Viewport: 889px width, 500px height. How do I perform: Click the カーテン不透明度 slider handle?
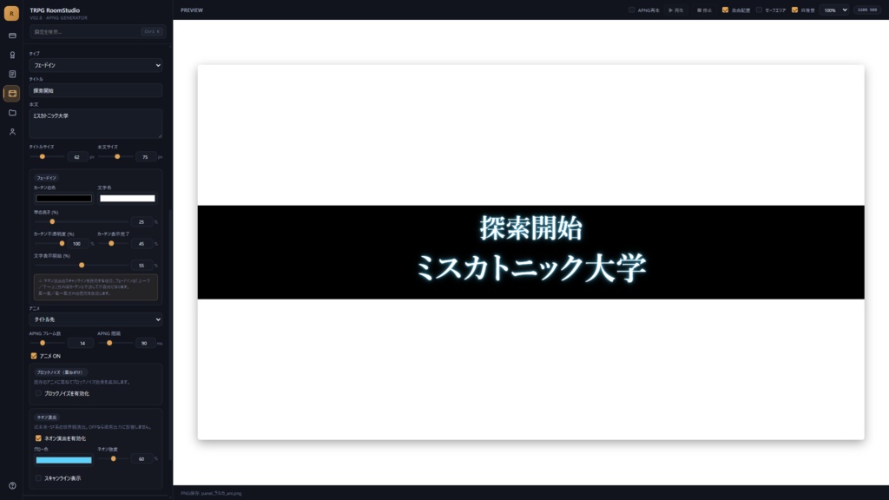(62, 243)
